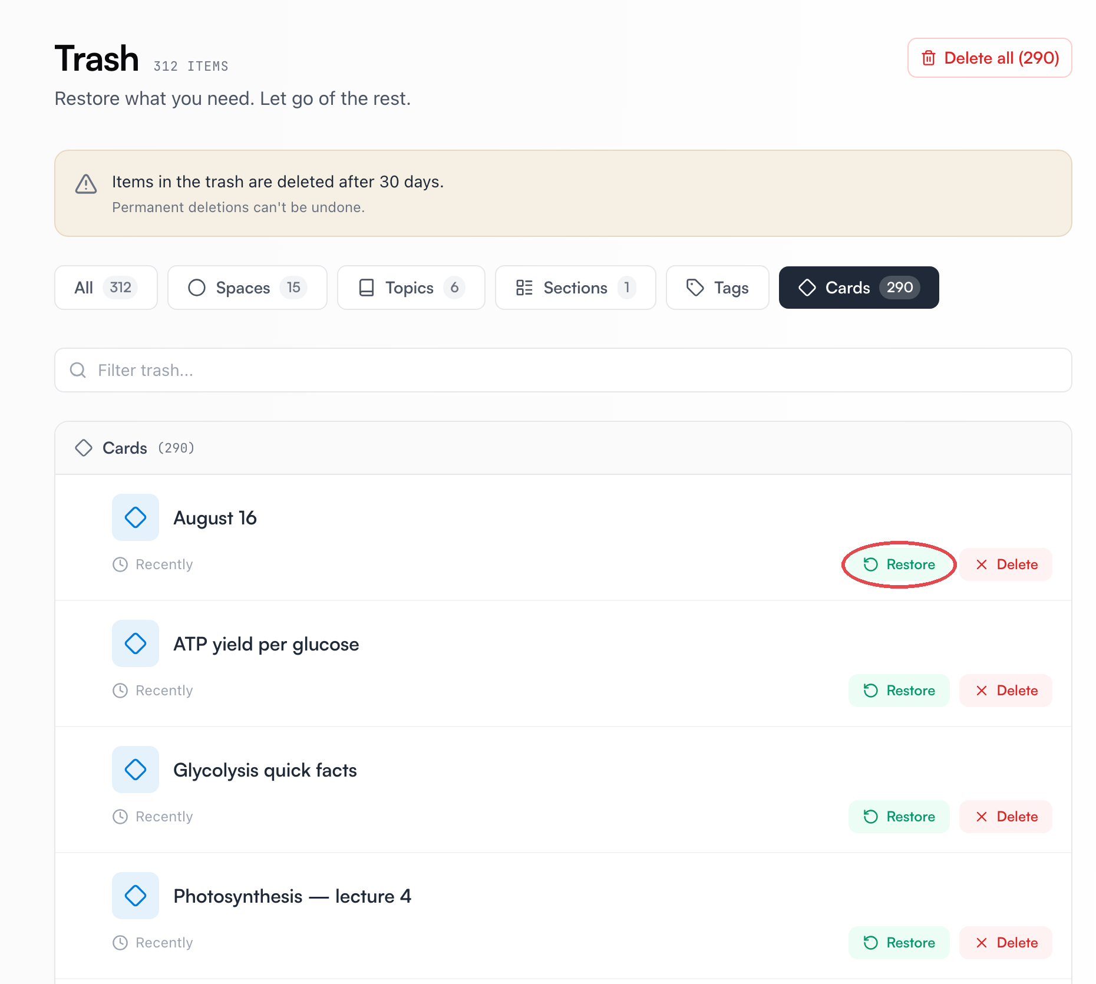Select the Cards 290 filter tab
1096x984 pixels.
[x=859, y=288]
